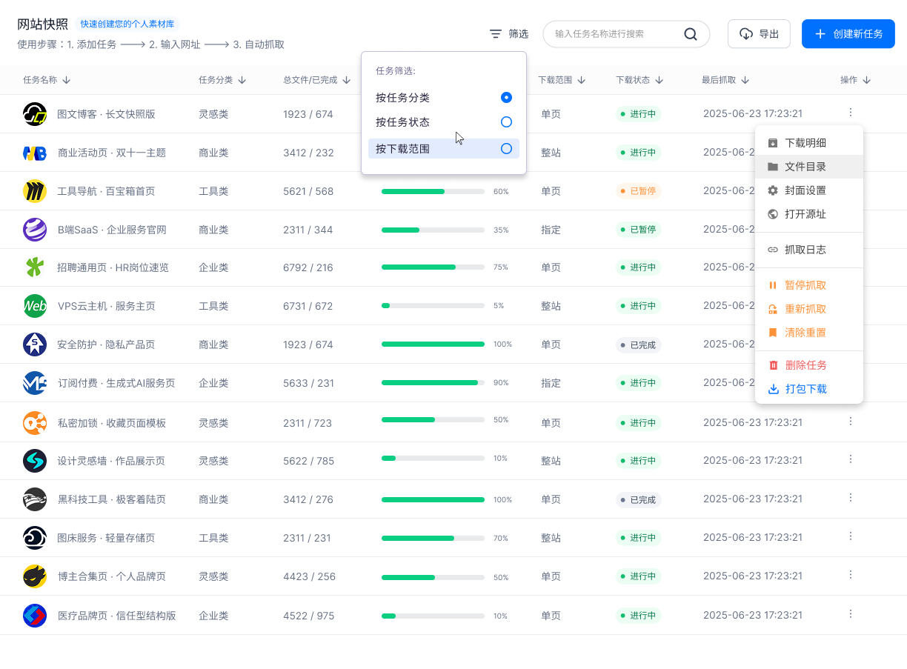Choose 文件目录 from context menu
The width and height of the screenshot is (907, 669).
click(809, 167)
